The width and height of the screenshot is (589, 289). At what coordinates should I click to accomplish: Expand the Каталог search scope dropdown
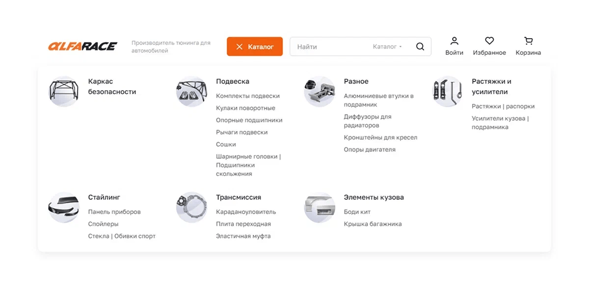[387, 47]
